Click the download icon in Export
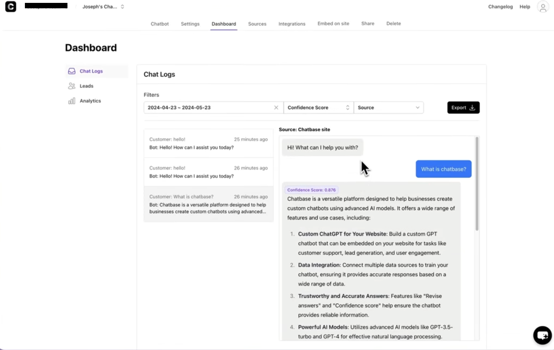Screen dimensions: 554x350 tap(472, 108)
